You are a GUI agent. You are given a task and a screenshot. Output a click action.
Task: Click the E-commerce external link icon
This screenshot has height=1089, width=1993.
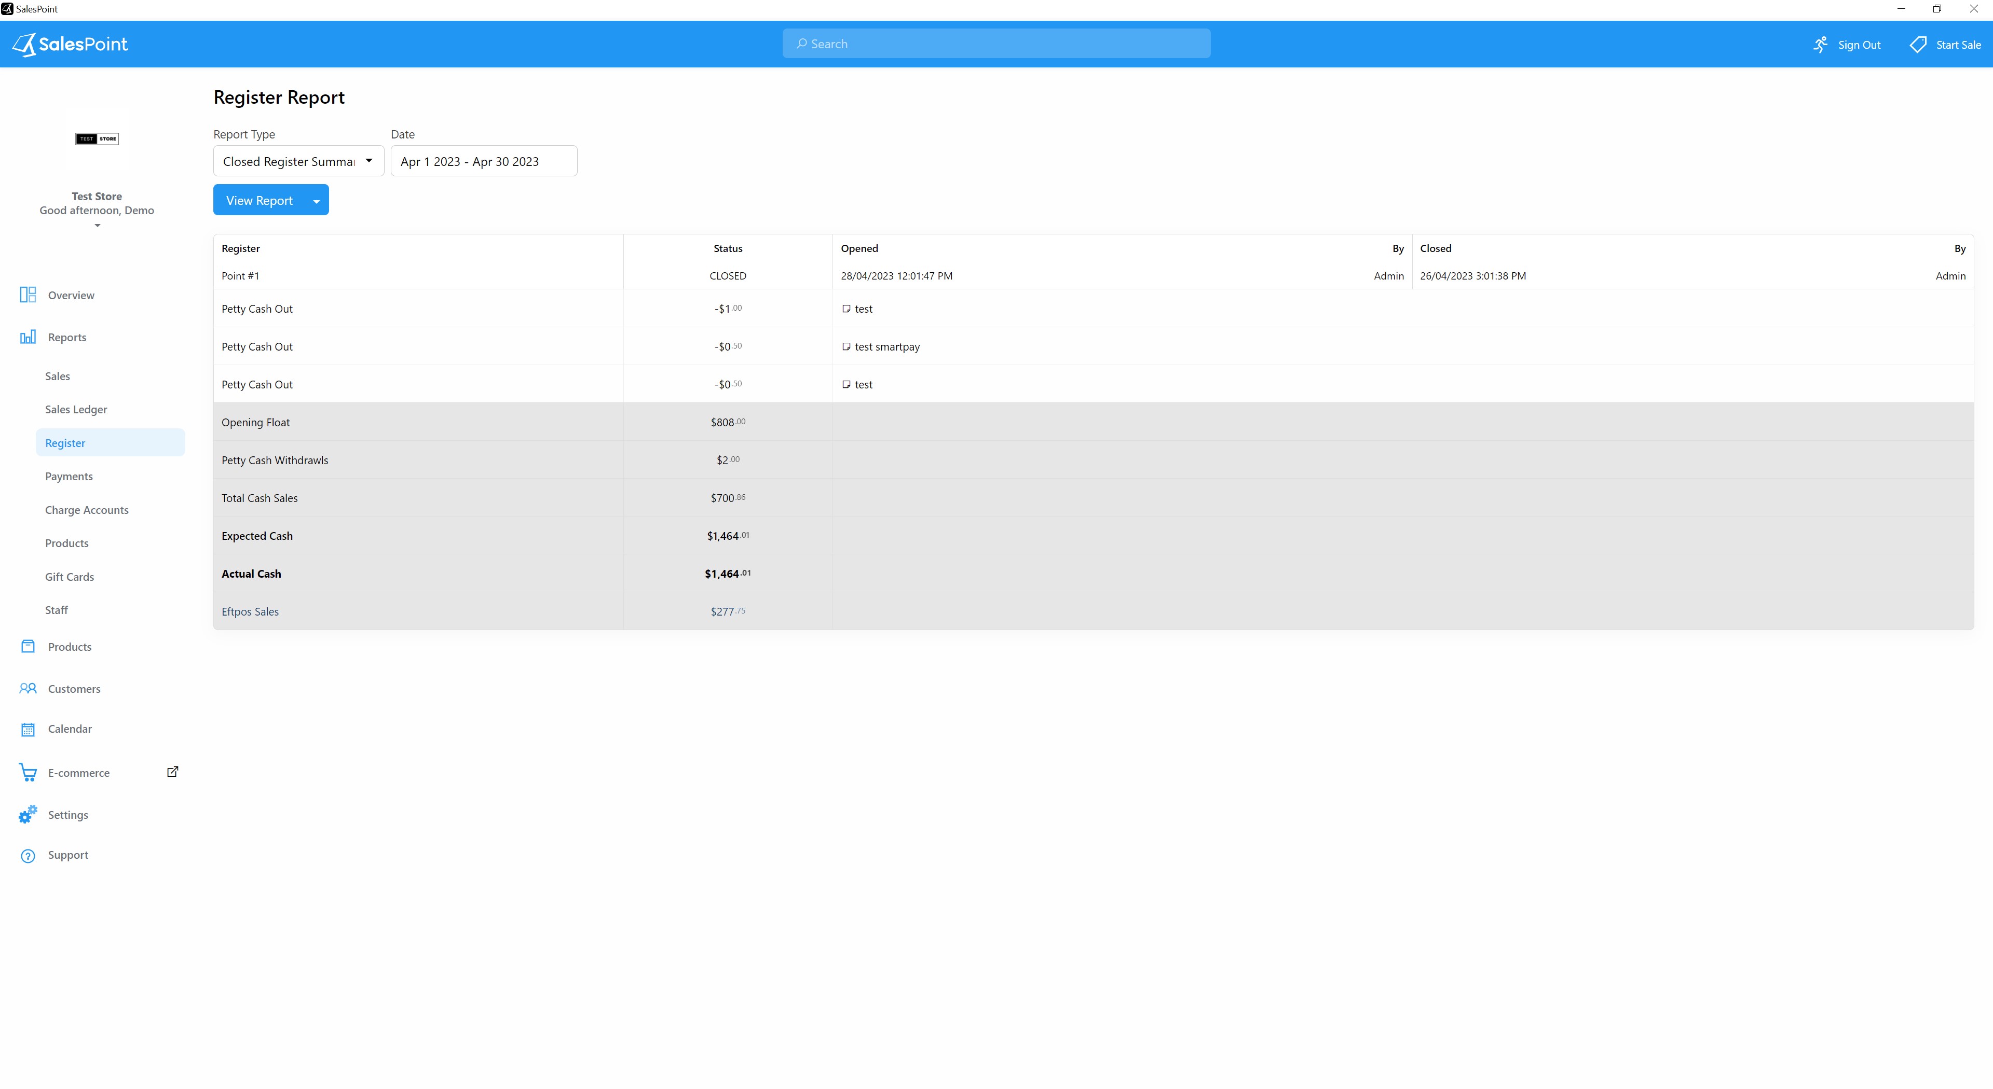click(x=172, y=771)
